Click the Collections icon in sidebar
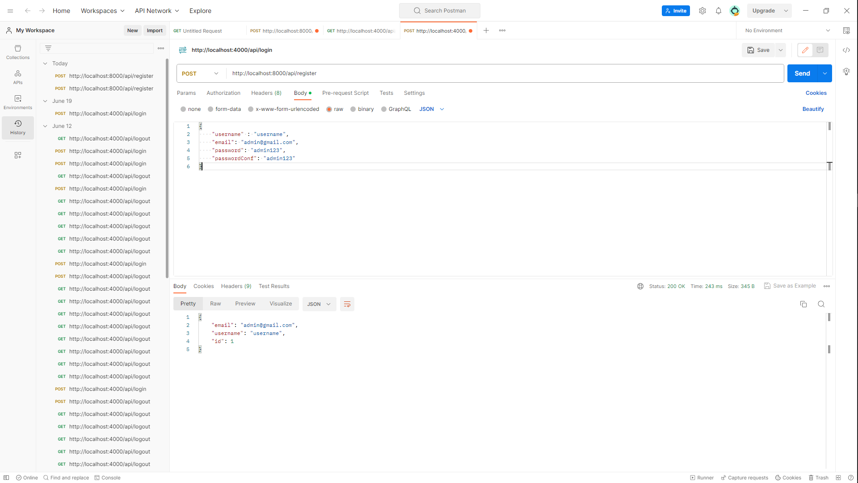 point(18,52)
